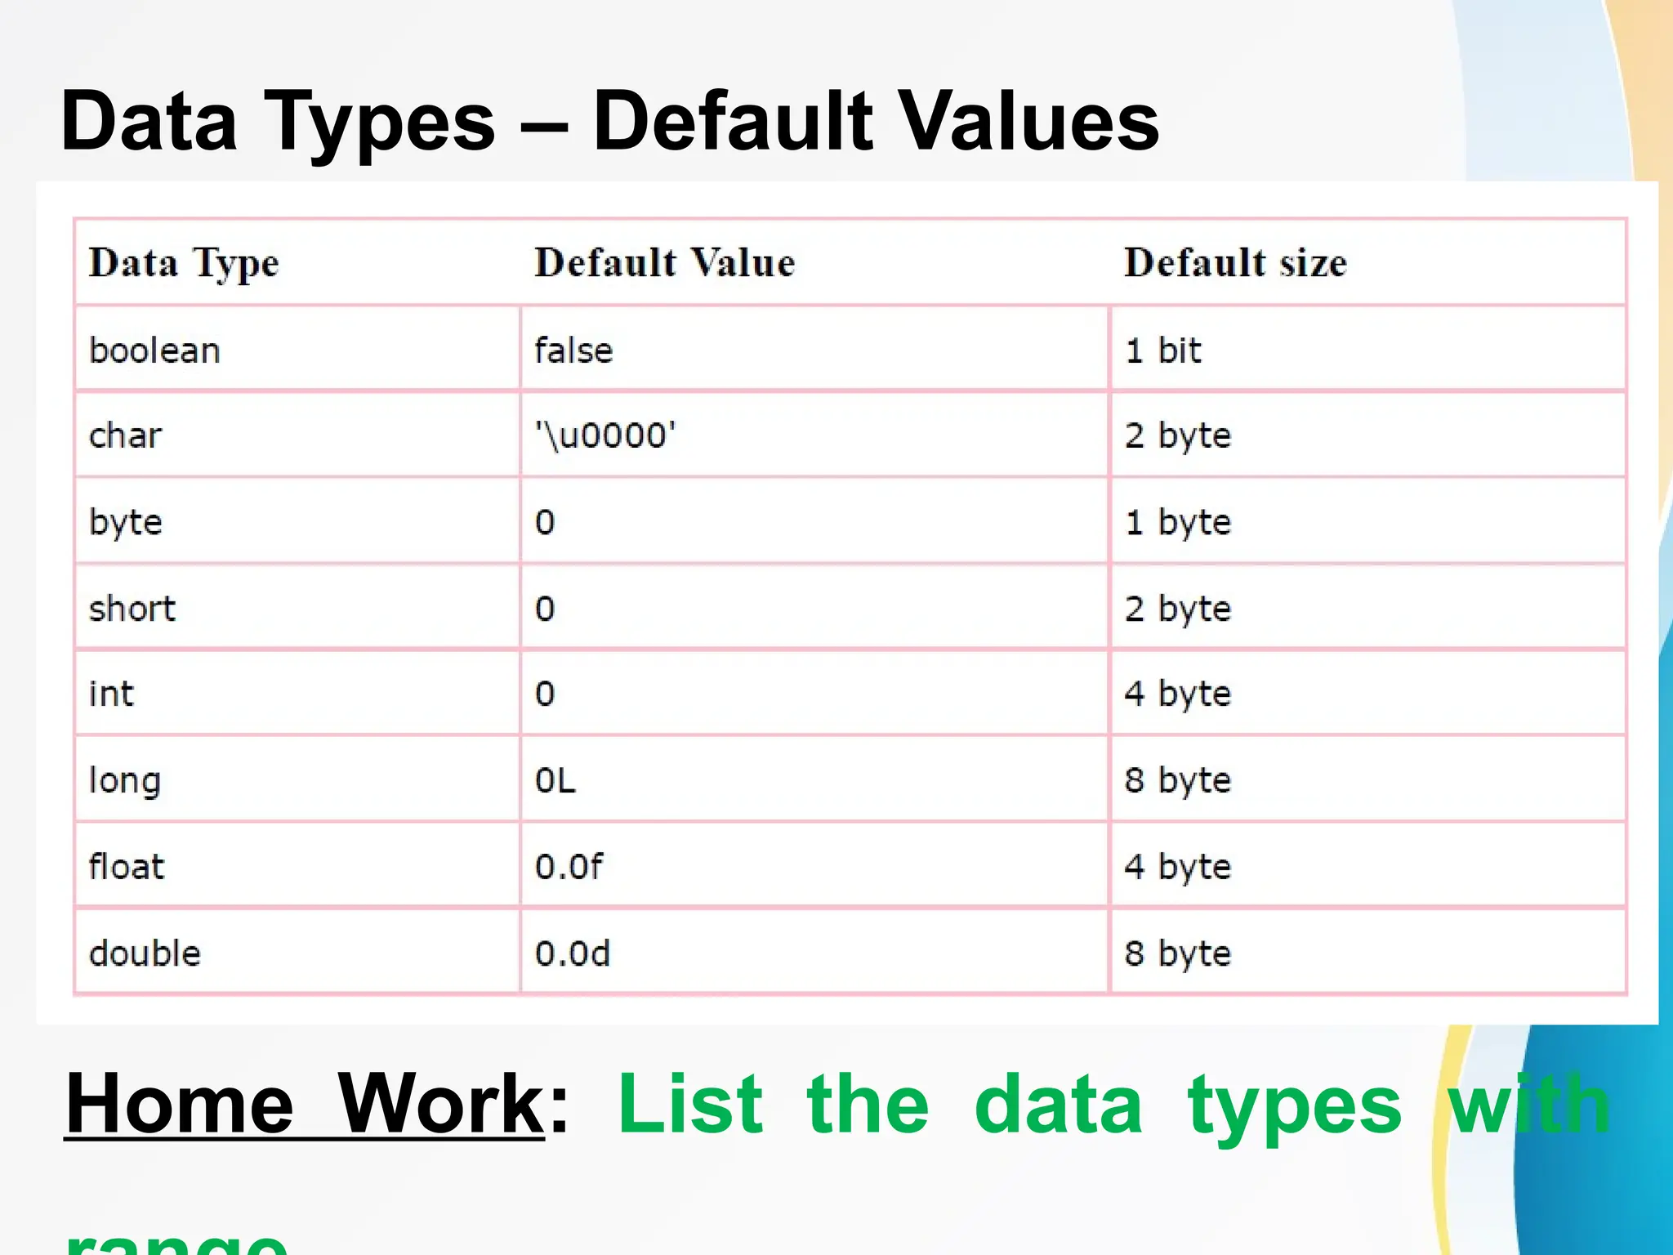Select the 'char' data type cell
The width and height of the screenshot is (1673, 1255).
(x=125, y=435)
